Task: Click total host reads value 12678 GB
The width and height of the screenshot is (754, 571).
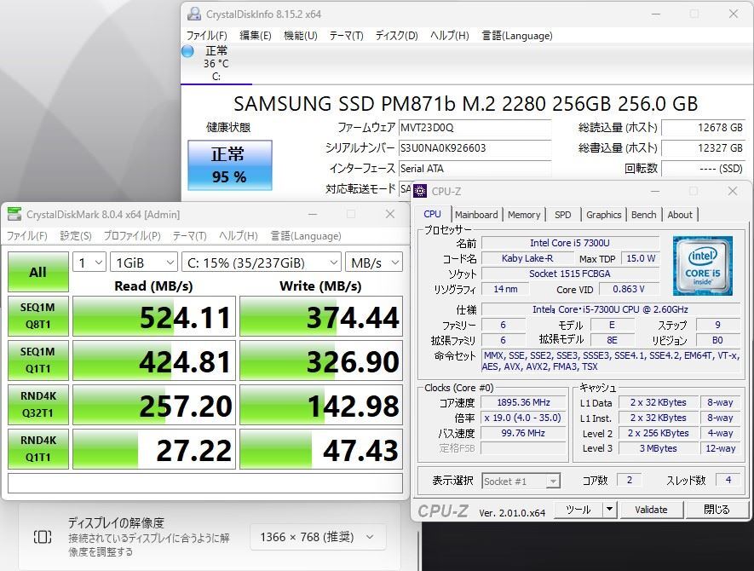Action: [703, 128]
